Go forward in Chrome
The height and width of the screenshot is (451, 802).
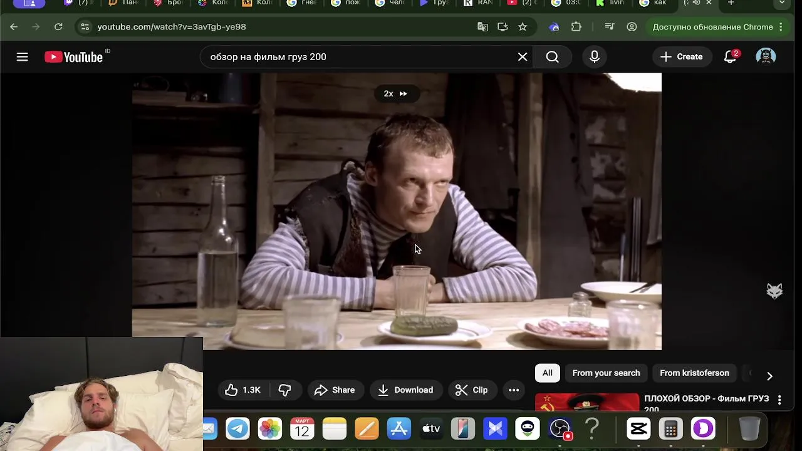point(36,27)
